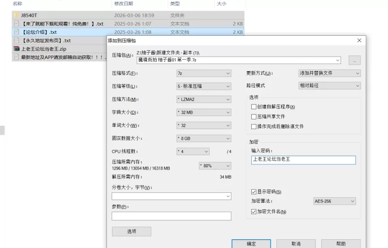
Task: Open the 压缩格式 7z dropdown
Action: (x=204, y=73)
